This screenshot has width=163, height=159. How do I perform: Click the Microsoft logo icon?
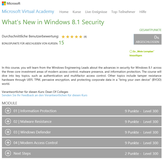pyautogui.click(x=4, y=4)
